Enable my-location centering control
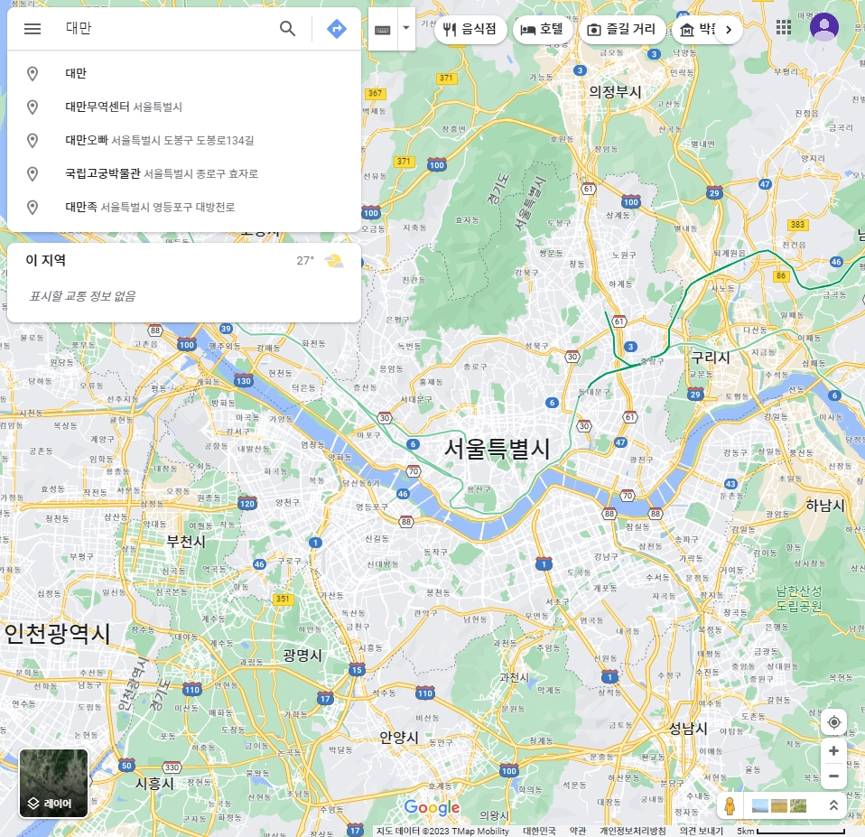The image size is (865, 837). pyautogui.click(x=833, y=721)
